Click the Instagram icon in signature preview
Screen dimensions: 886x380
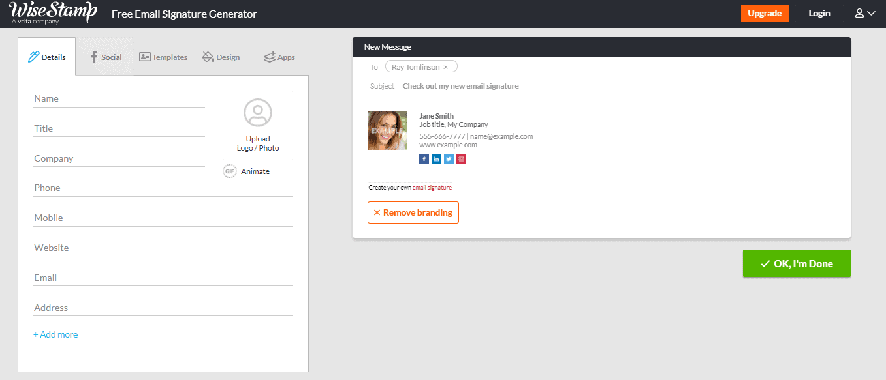(461, 159)
